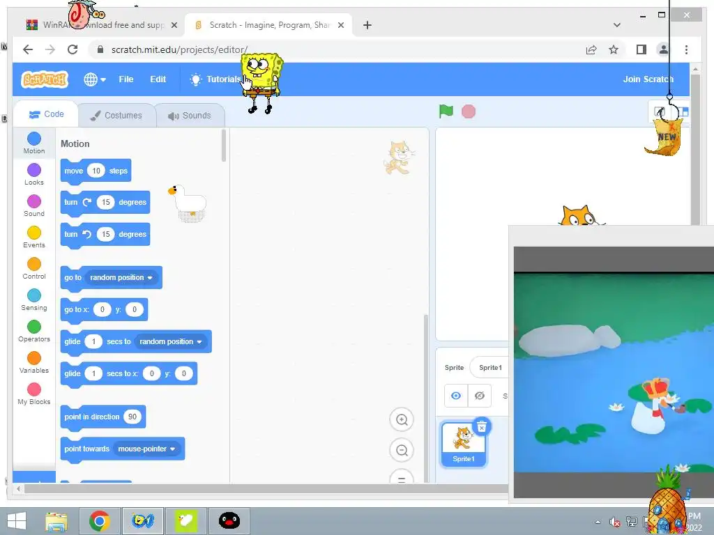Expand 'go to random position' dropdown
This screenshot has width=714, height=535.
click(x=121, y=277)
